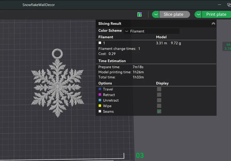Open the Color Scheme Filament dropdown
Screen dimensions: 231x161
152,31
